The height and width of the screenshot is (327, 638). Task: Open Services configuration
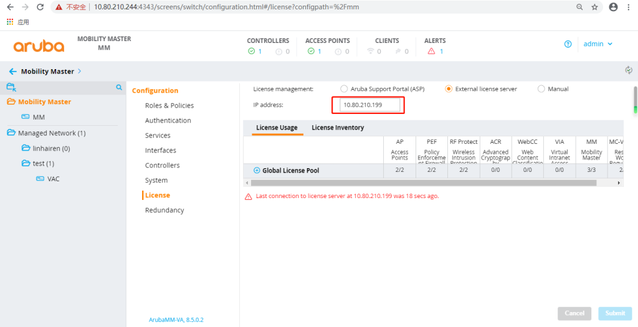158,135
